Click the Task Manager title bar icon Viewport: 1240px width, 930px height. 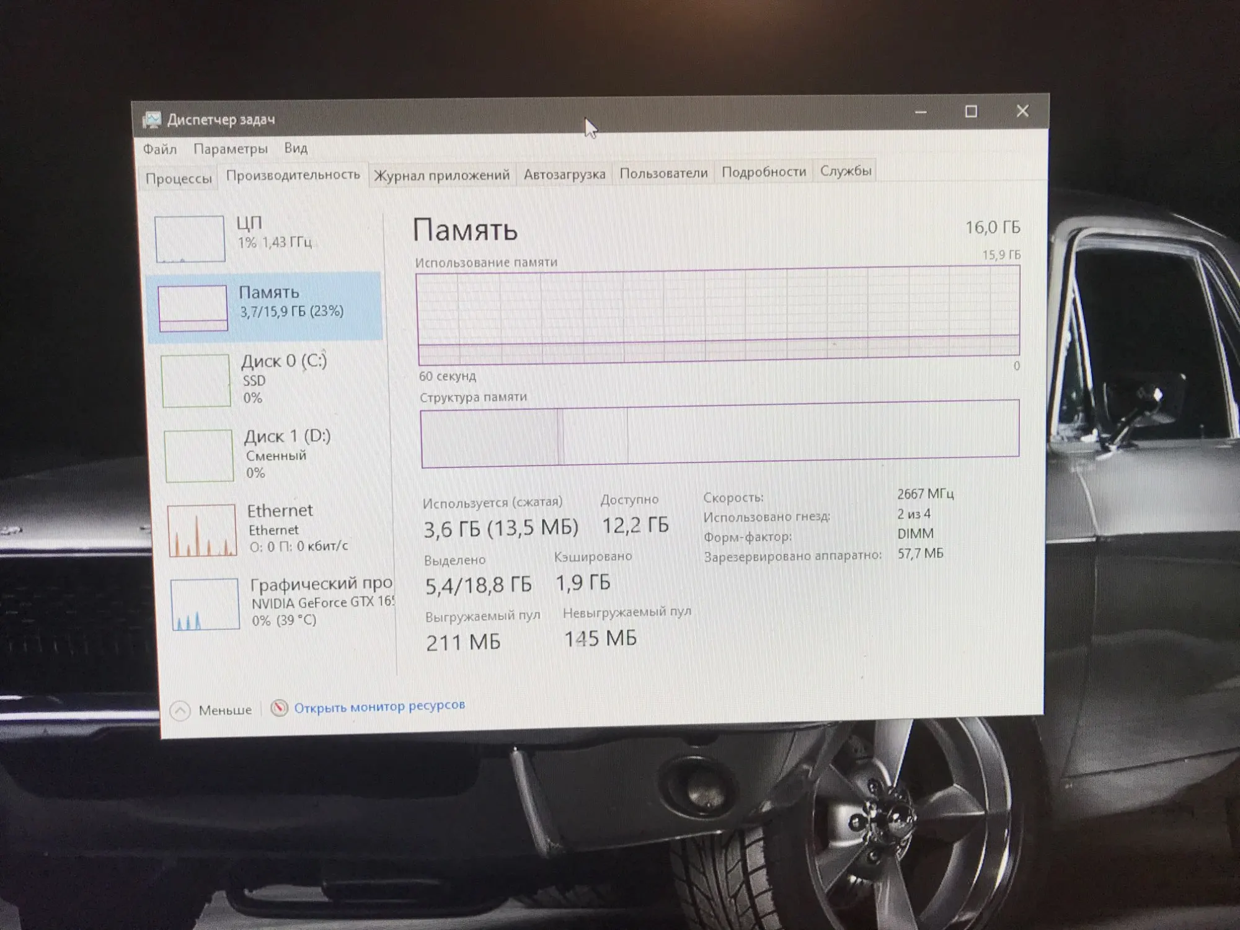[151, 120]
